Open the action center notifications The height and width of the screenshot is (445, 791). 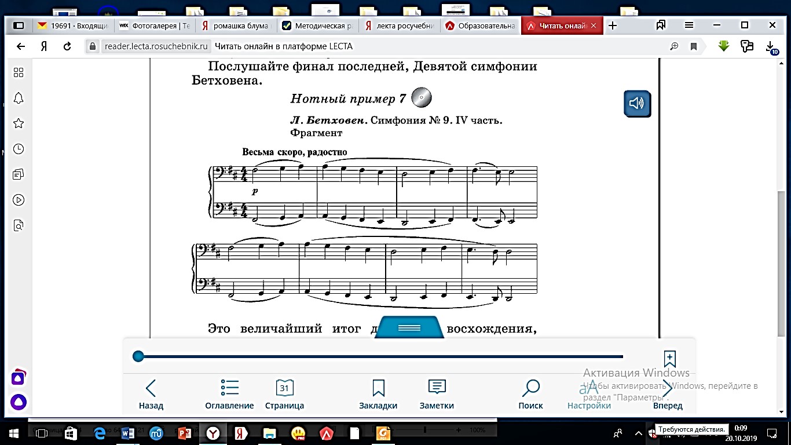(772, 433)
